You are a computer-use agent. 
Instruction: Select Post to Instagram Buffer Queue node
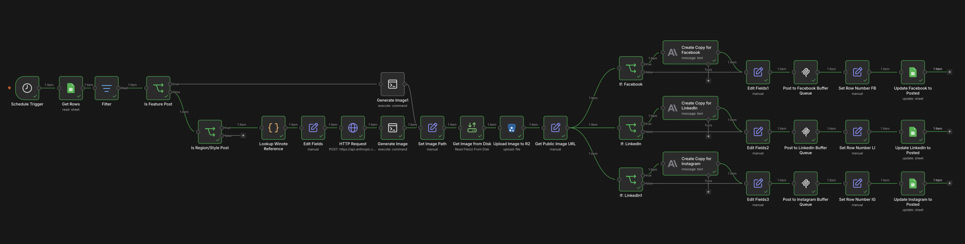[x=805, y=184]
